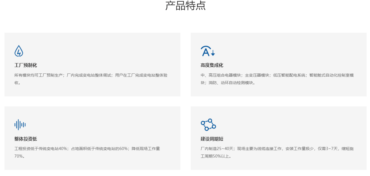Click the connected nodes icon above 建设周期短
The image size is (370, 176).
[208, 125]
